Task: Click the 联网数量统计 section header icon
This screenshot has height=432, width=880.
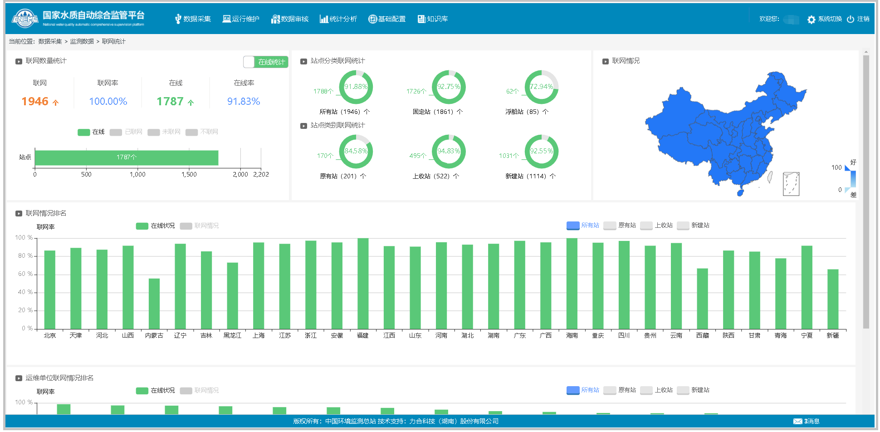Action: pos(19,61)
